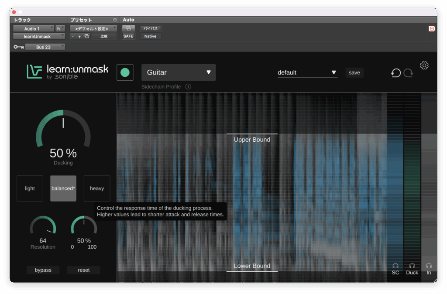
Task: Select the balanced* ducking mode
Action: click(x=63, y=188)
